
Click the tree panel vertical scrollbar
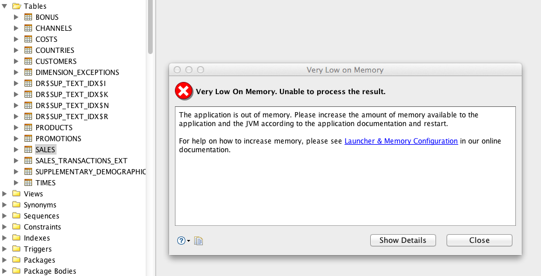[x=150, y=29]
